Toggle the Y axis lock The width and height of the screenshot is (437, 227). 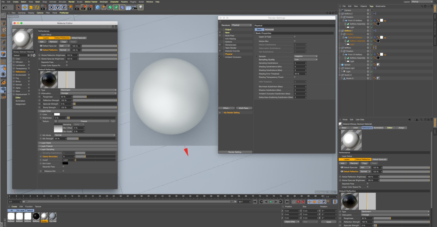pos(57,7)
